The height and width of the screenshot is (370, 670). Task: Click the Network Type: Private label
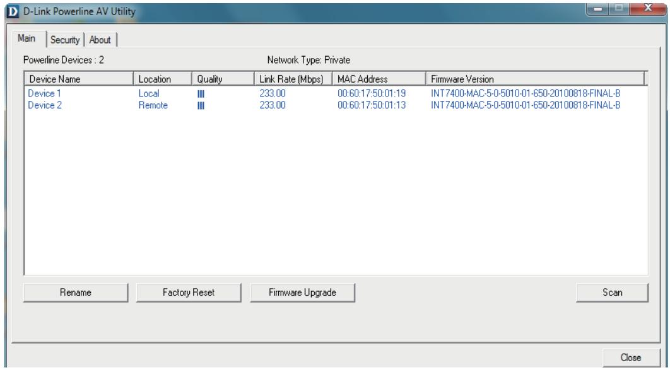pos(309,60)
